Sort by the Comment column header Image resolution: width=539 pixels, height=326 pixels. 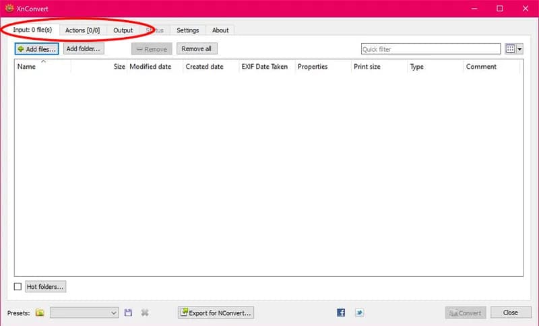(x=492, y=67)
